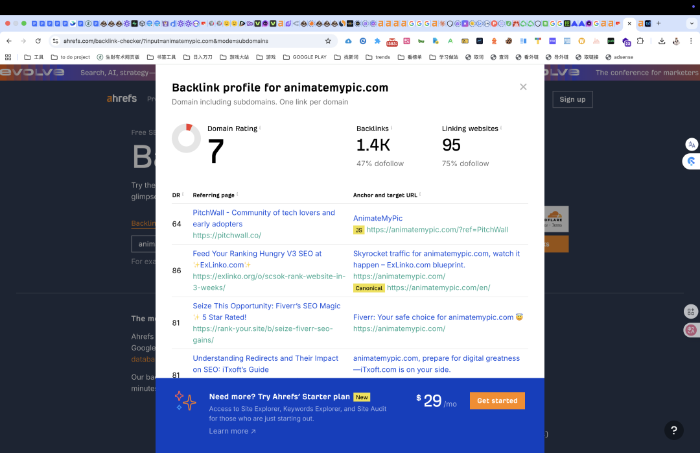Image resolution: width=700 pixels, height=453 pixels.
Task: Click the Get started button
Action: pyautogui.click(x=497, y=400)
